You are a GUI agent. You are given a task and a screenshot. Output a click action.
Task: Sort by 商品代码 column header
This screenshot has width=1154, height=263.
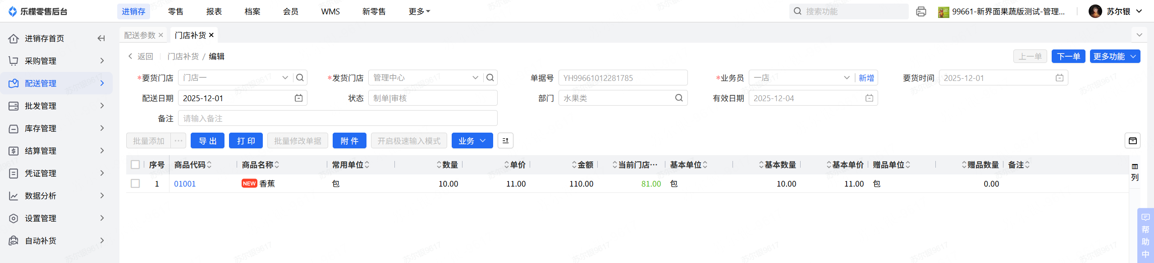[193, 165]
